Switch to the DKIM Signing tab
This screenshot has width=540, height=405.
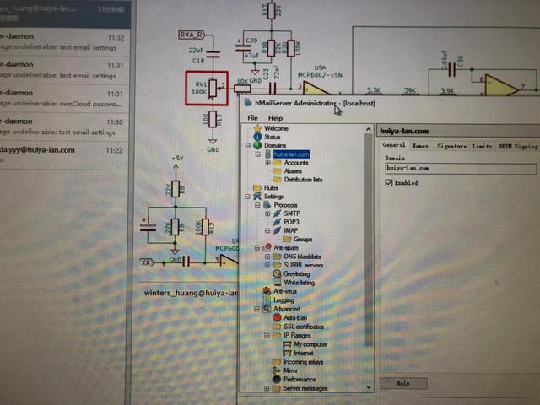(x=518, y=146)
